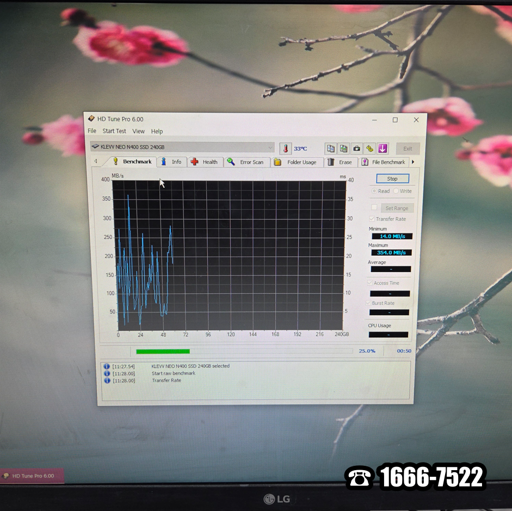Click the drive icon in the disk selector
The width and height of the screenshot is (512, 511).
click(95, 146)
